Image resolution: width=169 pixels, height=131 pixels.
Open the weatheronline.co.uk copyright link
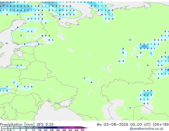(147, 129)
